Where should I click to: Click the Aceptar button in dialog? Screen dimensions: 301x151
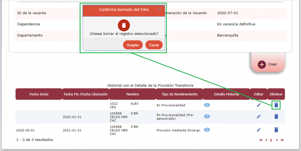(x=133, y=45)
